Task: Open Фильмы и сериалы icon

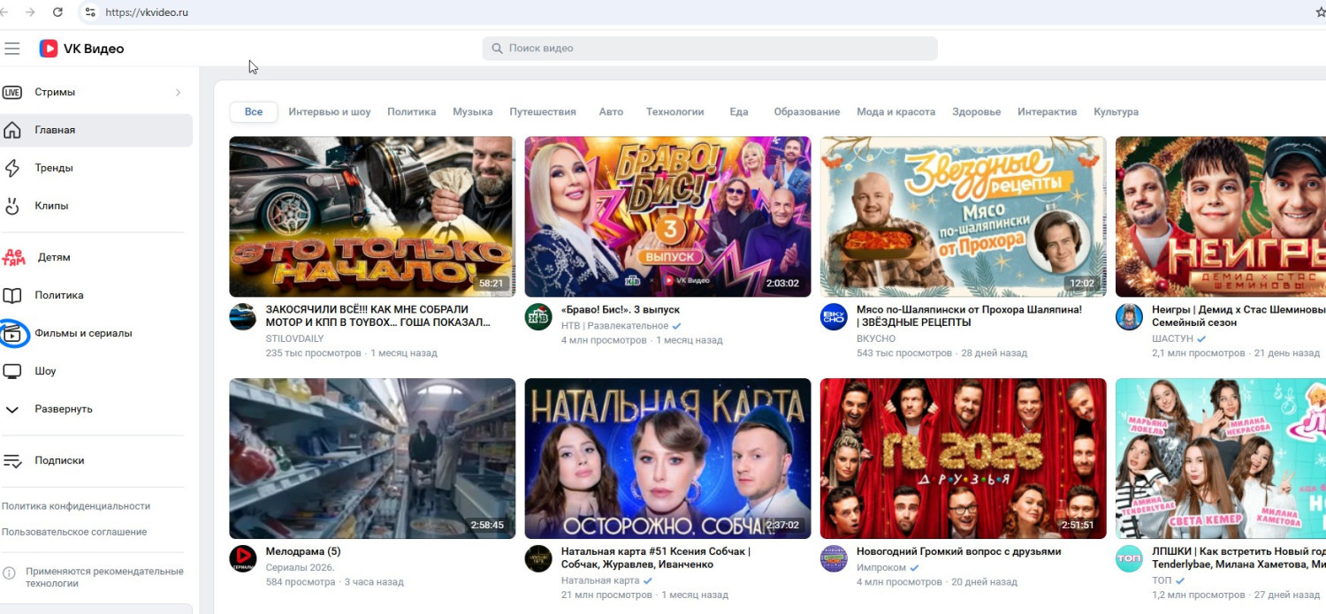Action: click(13, 334)
